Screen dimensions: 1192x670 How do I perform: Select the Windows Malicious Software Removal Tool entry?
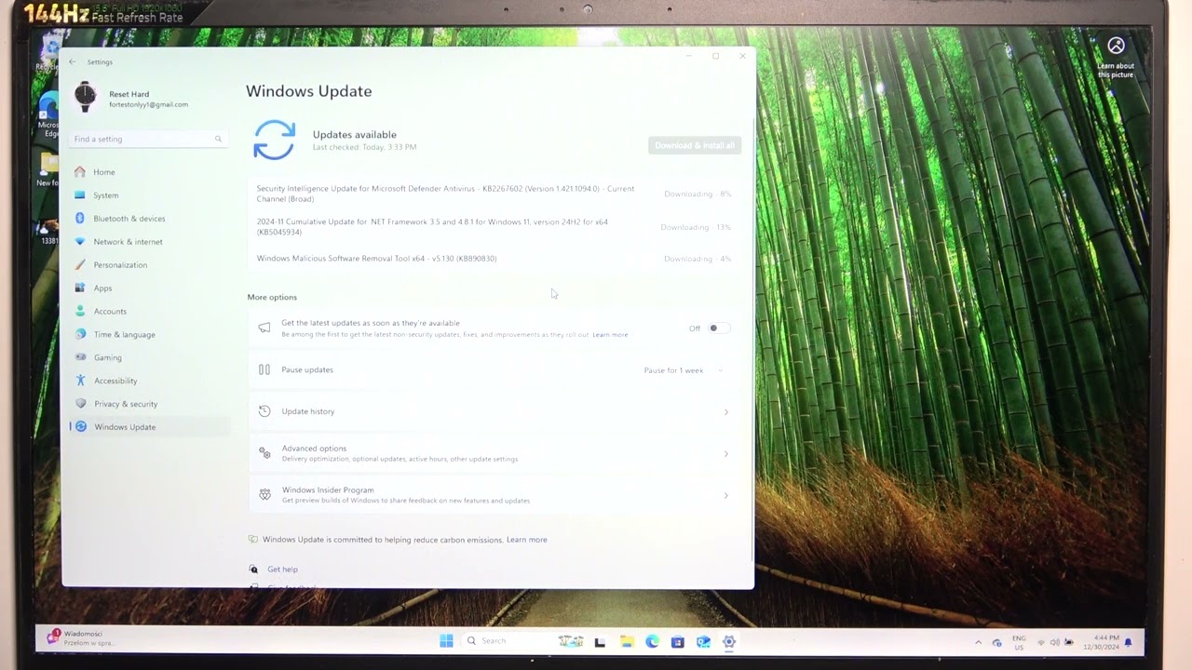tap(494, 259)
